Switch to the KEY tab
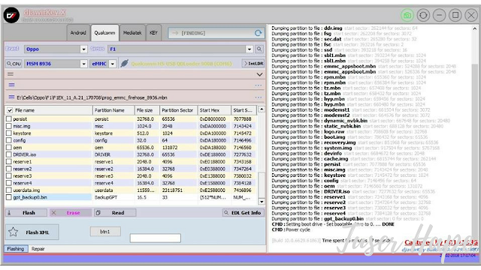Viewport: 481px width, 270px height. 153,33
